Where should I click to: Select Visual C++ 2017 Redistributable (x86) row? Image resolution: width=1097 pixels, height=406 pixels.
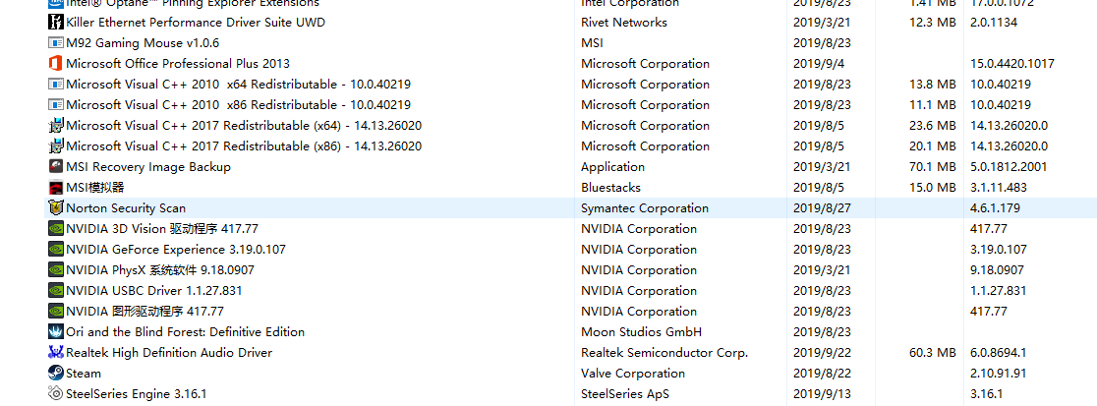coord(244,146)
